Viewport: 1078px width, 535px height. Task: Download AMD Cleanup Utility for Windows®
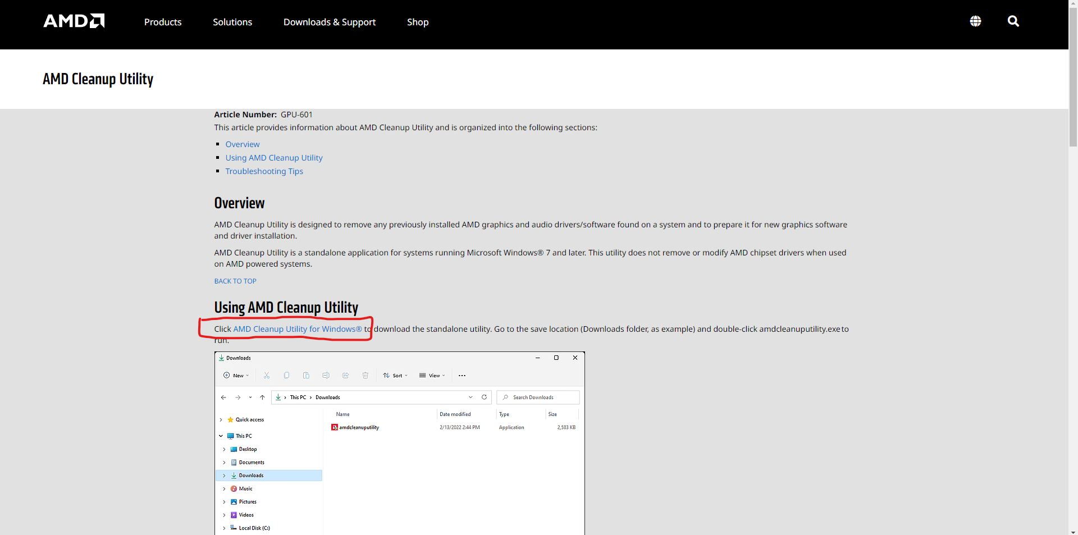tap(298, 329)
